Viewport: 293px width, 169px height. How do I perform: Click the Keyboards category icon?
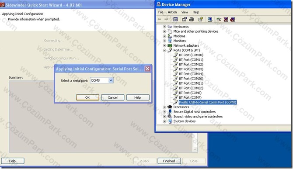(170, 27)
